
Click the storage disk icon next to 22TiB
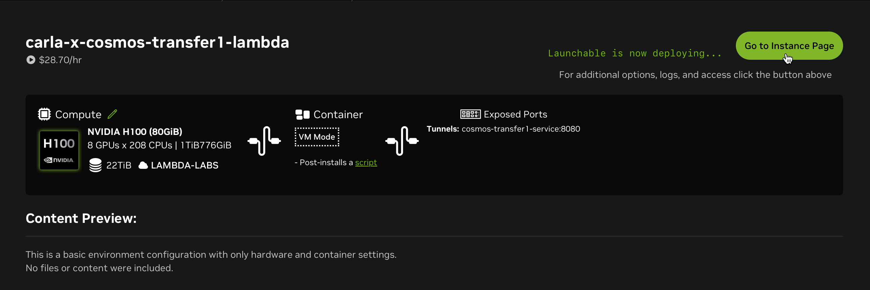(x=95, y=165)
